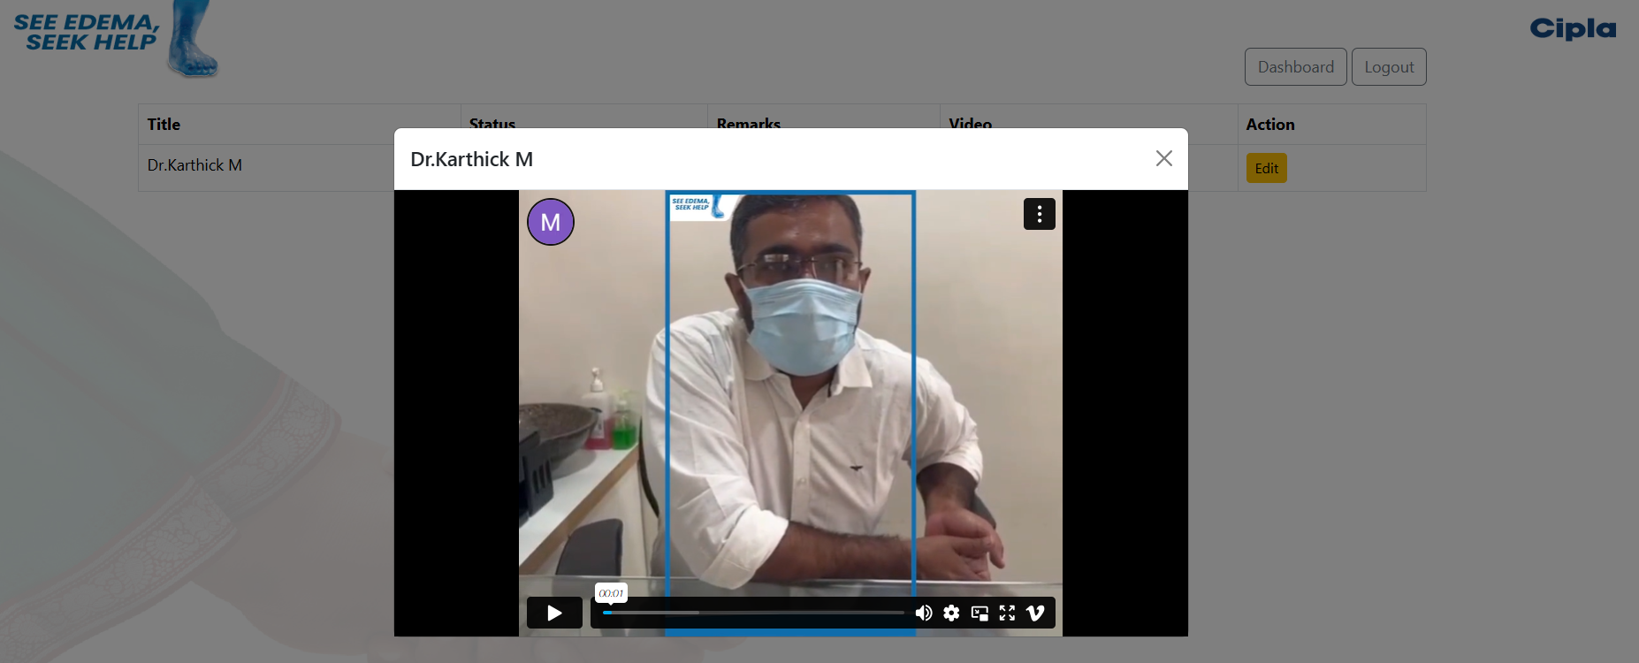Click the See Edema Seek Help logo

tap(115, 37)
